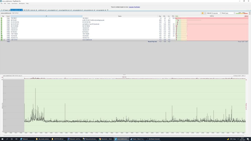Image resolution: width=251 pixels, height=141 pixels.
Task: Open the Focus combo box set to Auto
Action: pyautogui.click(x=230, y=13)
